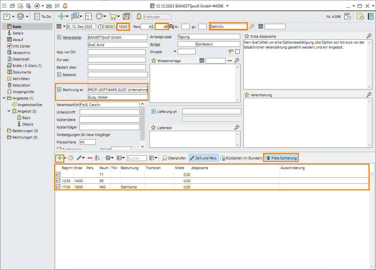
Task: Open Kalkulation in the sidebar
Action: coord(21,85)
